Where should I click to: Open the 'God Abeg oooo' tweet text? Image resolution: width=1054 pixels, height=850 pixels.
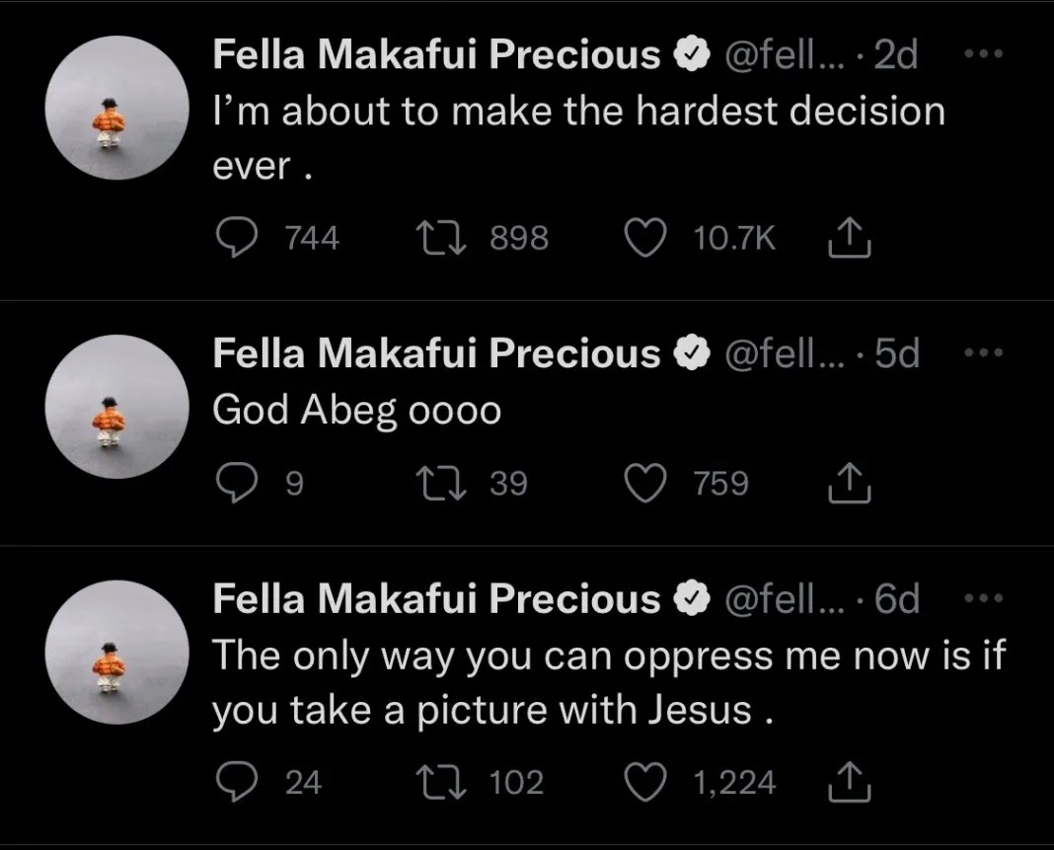click(x=357, y=411)
